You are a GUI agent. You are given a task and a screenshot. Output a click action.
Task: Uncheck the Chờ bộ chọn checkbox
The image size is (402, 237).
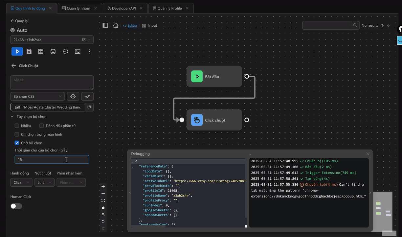pyautogui.click(x=17, y=143)
